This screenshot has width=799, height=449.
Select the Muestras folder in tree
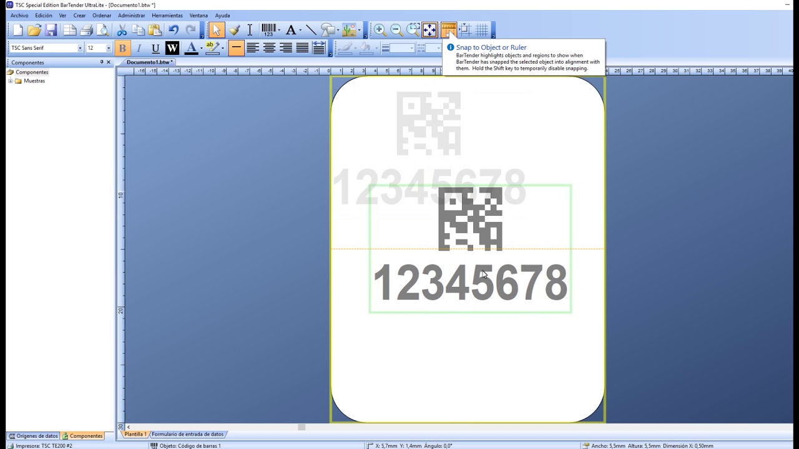(x=34, y=81)
